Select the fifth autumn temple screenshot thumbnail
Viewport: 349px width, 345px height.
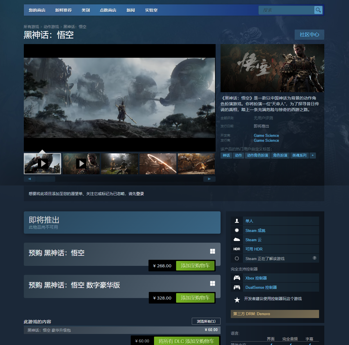(x=196, y=164)
